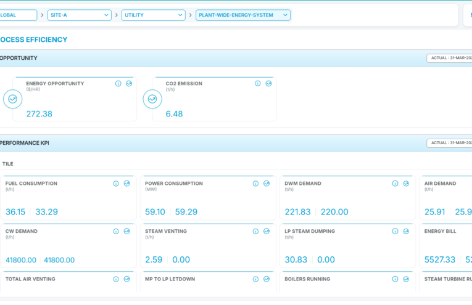Click the GLOBAL breadcrumb selector
This screenshot has height=305, width=472.
click(18, 15)
